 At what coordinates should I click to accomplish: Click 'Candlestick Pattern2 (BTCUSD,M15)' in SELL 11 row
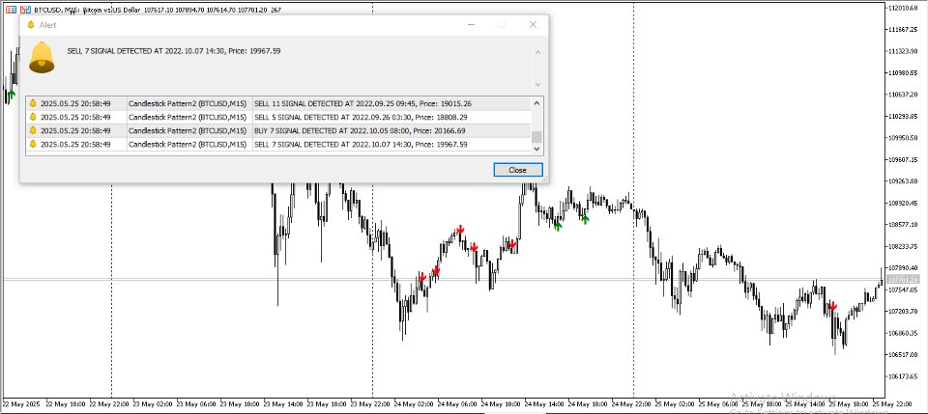[187, 103]
